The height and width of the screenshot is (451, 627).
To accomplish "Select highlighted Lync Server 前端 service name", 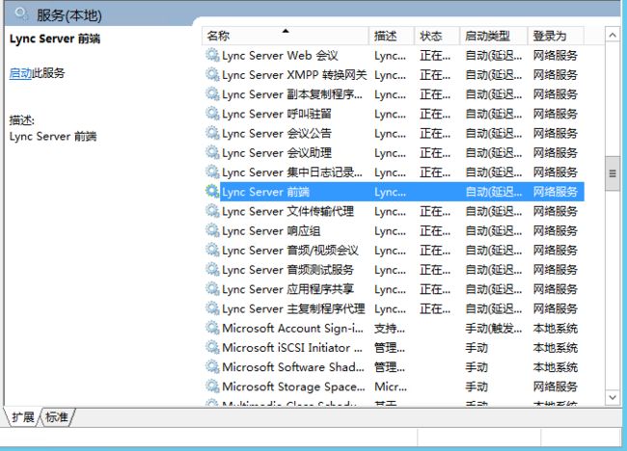I will point(266,192).
